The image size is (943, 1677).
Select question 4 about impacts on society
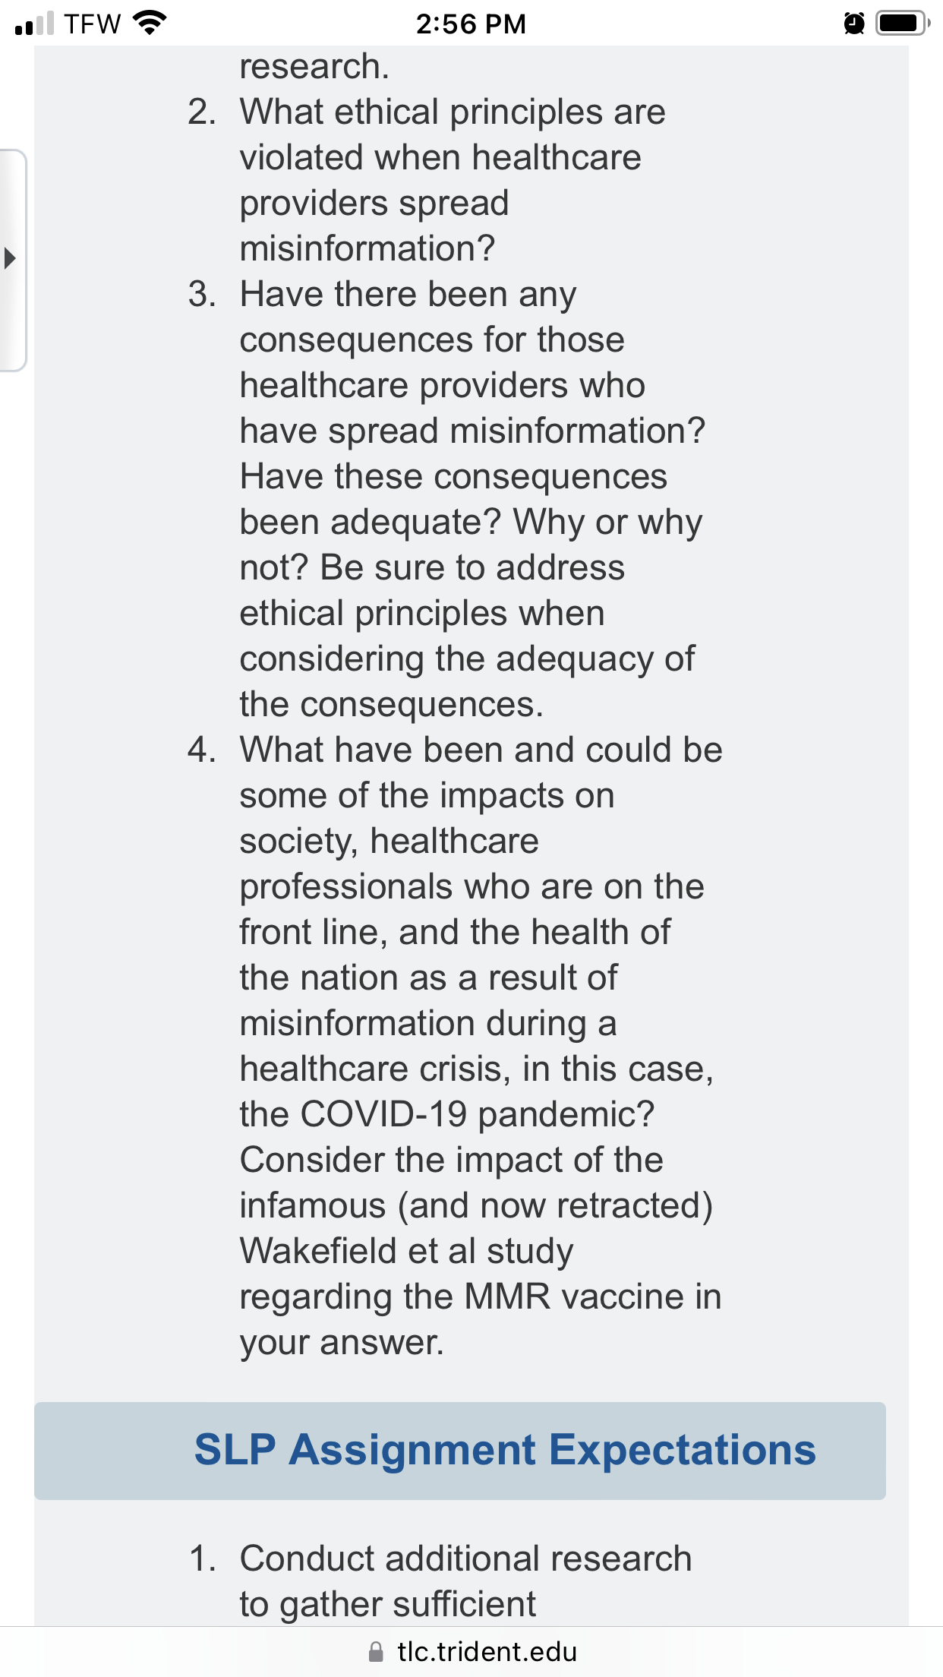point(481,1046)
